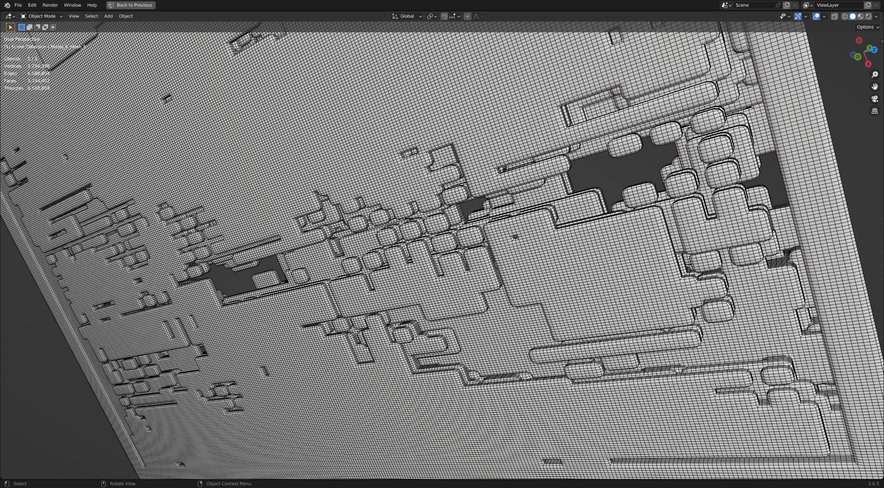
Task: Choose the Invert Selection mode
Action: click(45, 27)
